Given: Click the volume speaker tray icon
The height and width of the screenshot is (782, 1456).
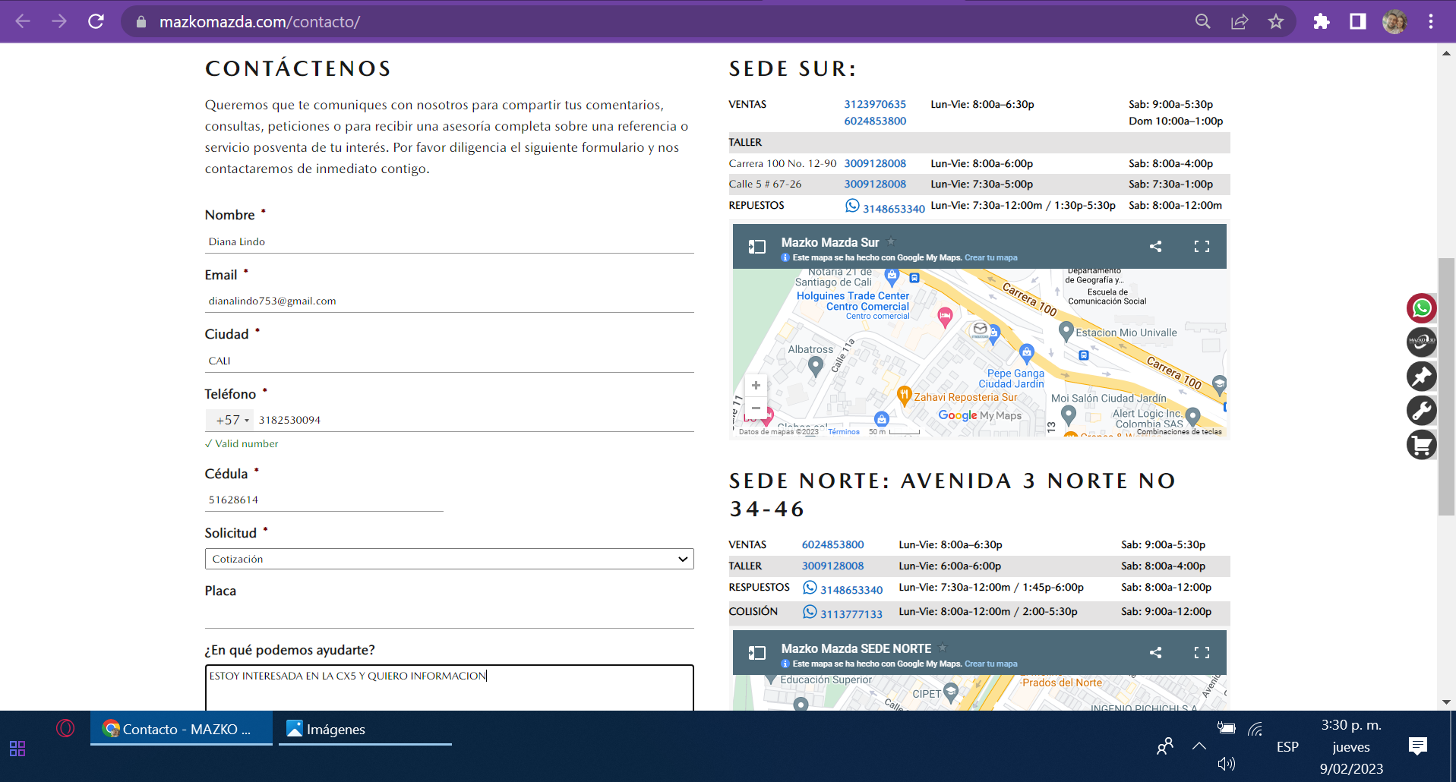Looking at the screenshot, I should 1226,764.
